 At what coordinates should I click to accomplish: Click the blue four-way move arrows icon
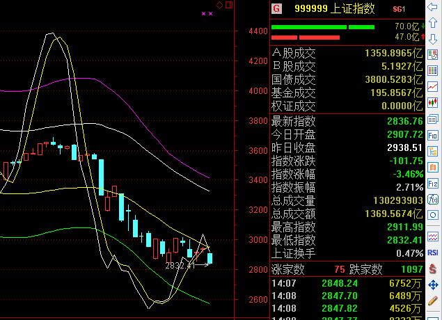433,285
